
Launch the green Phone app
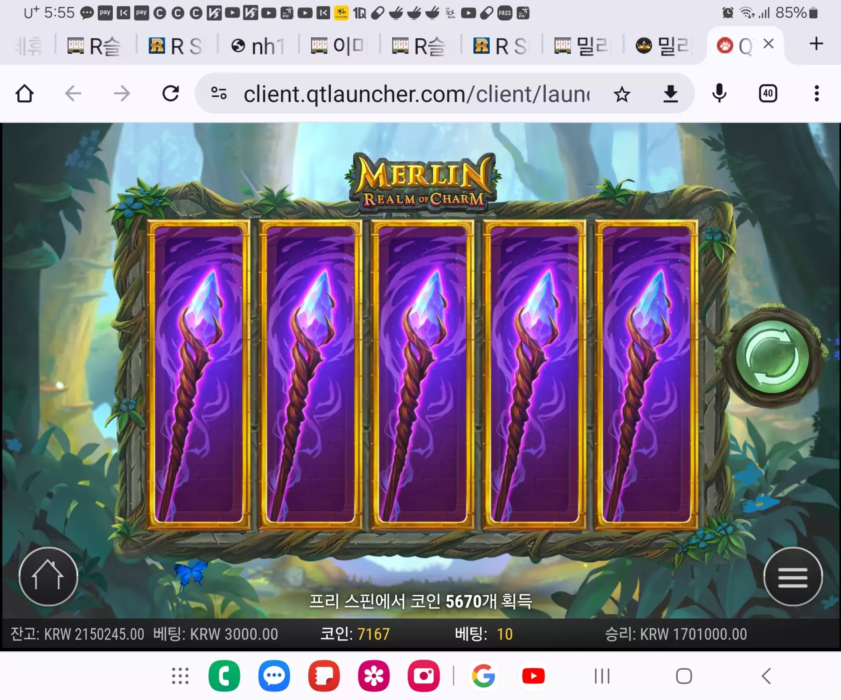224,676
